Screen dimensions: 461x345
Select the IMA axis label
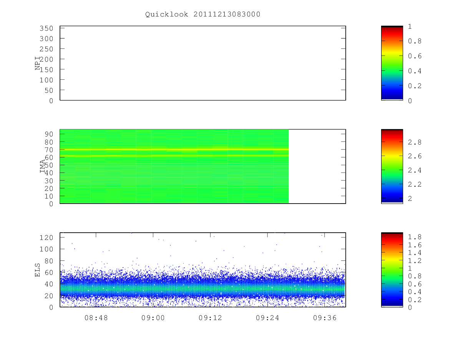43,166
